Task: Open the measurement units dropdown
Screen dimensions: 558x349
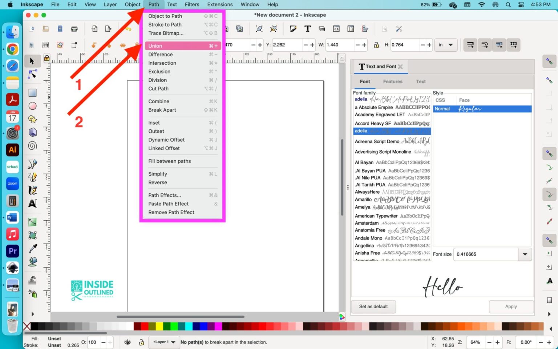Action: (445, 45)
